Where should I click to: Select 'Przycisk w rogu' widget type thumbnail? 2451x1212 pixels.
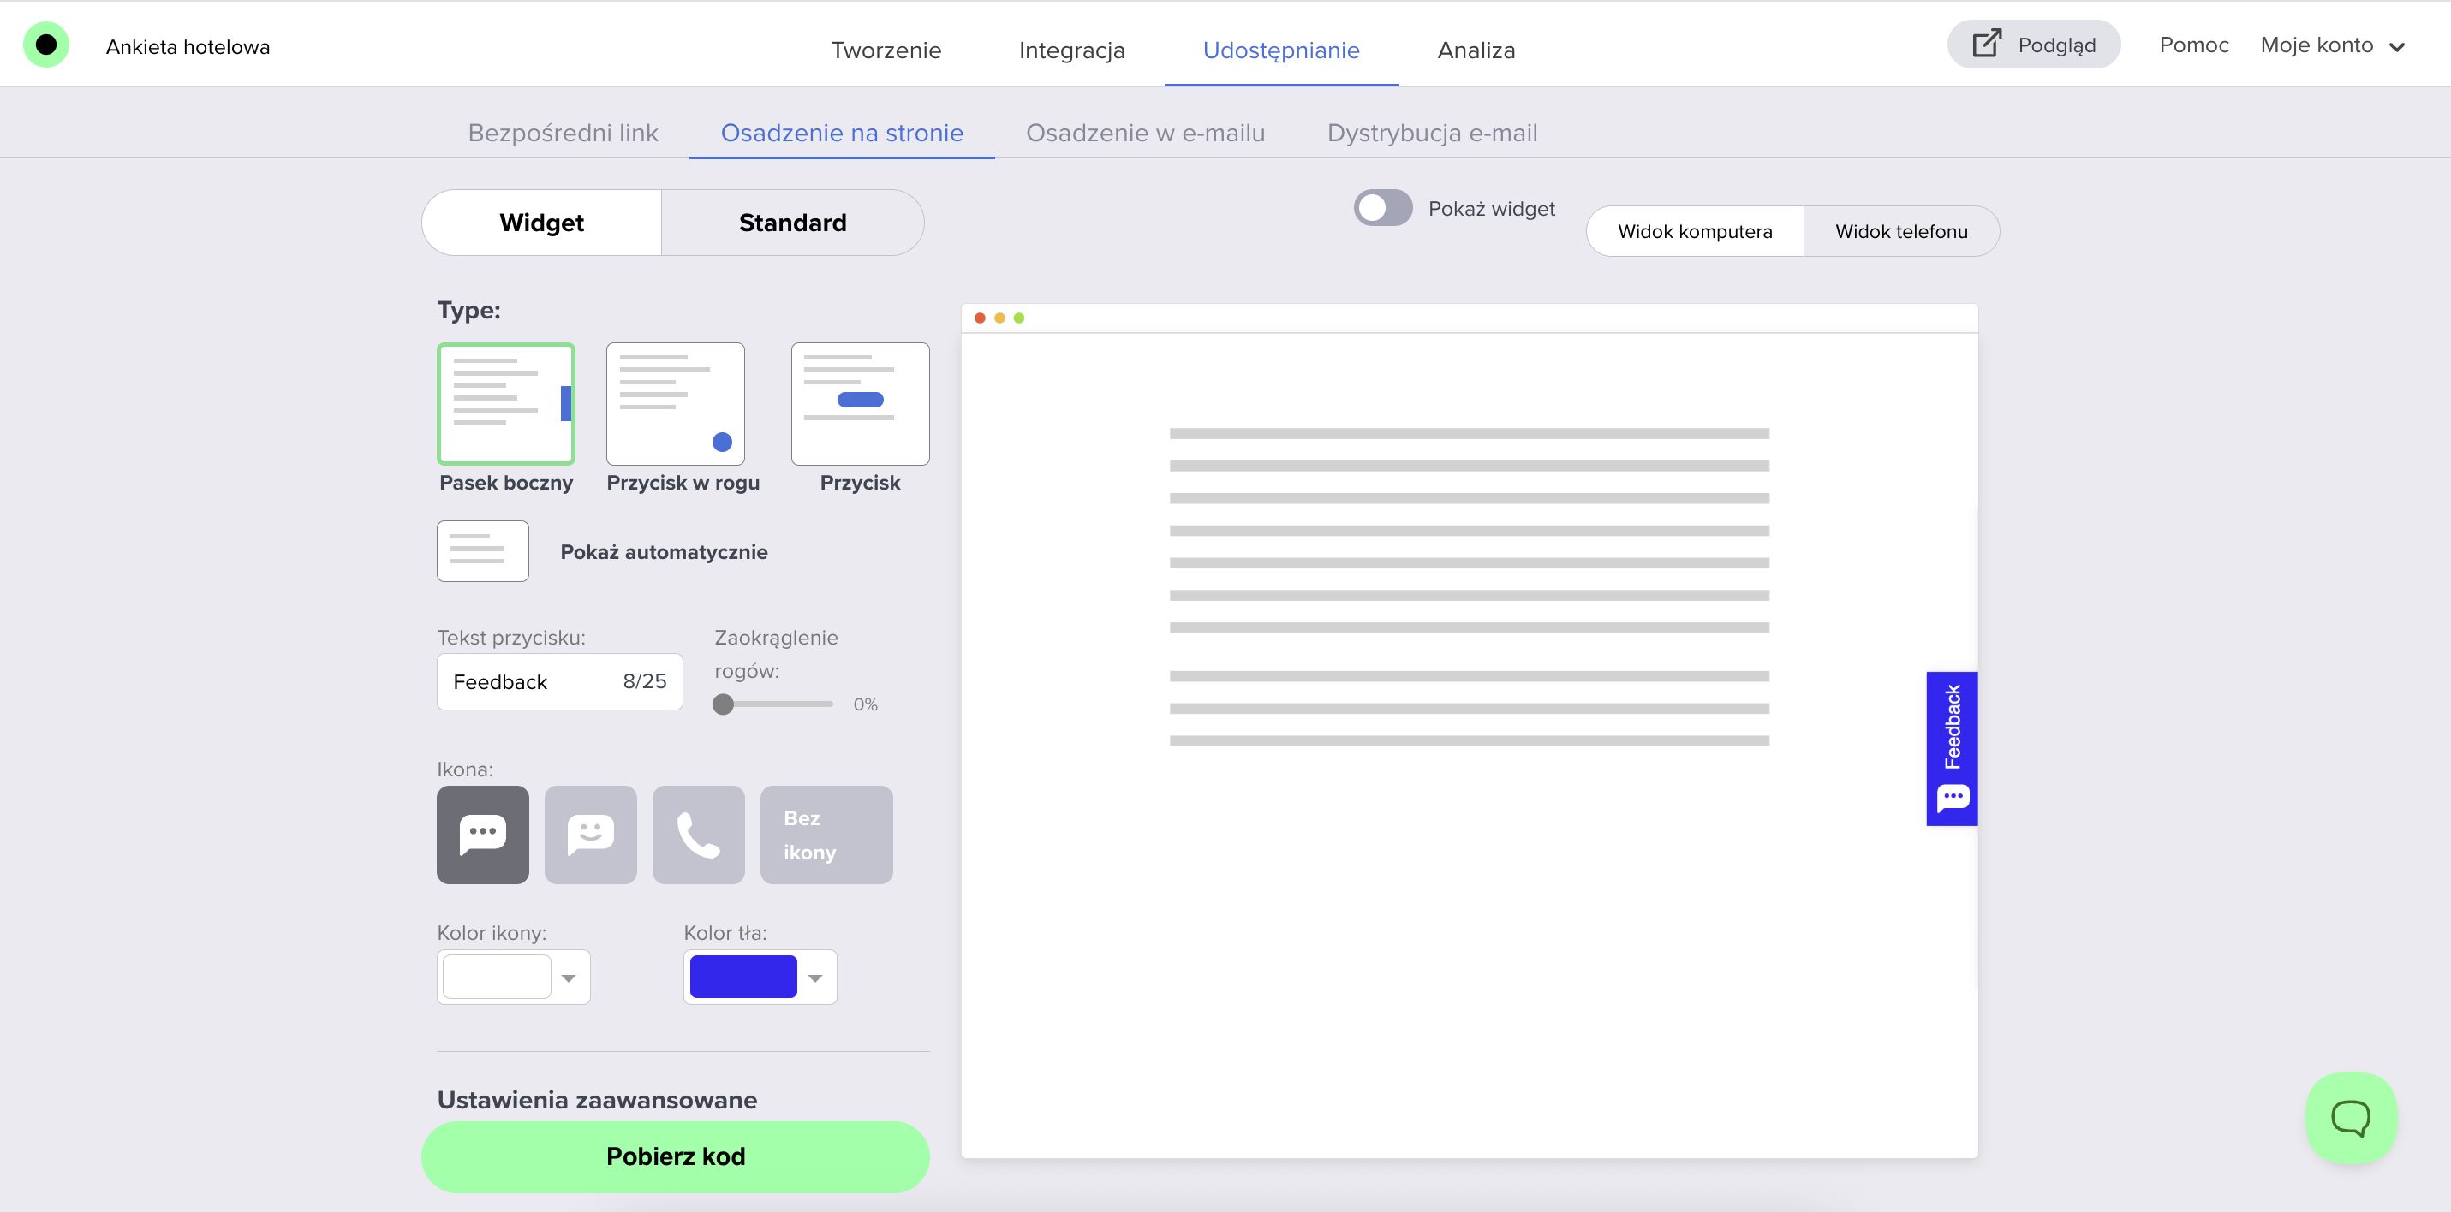[x=675, y=403]
